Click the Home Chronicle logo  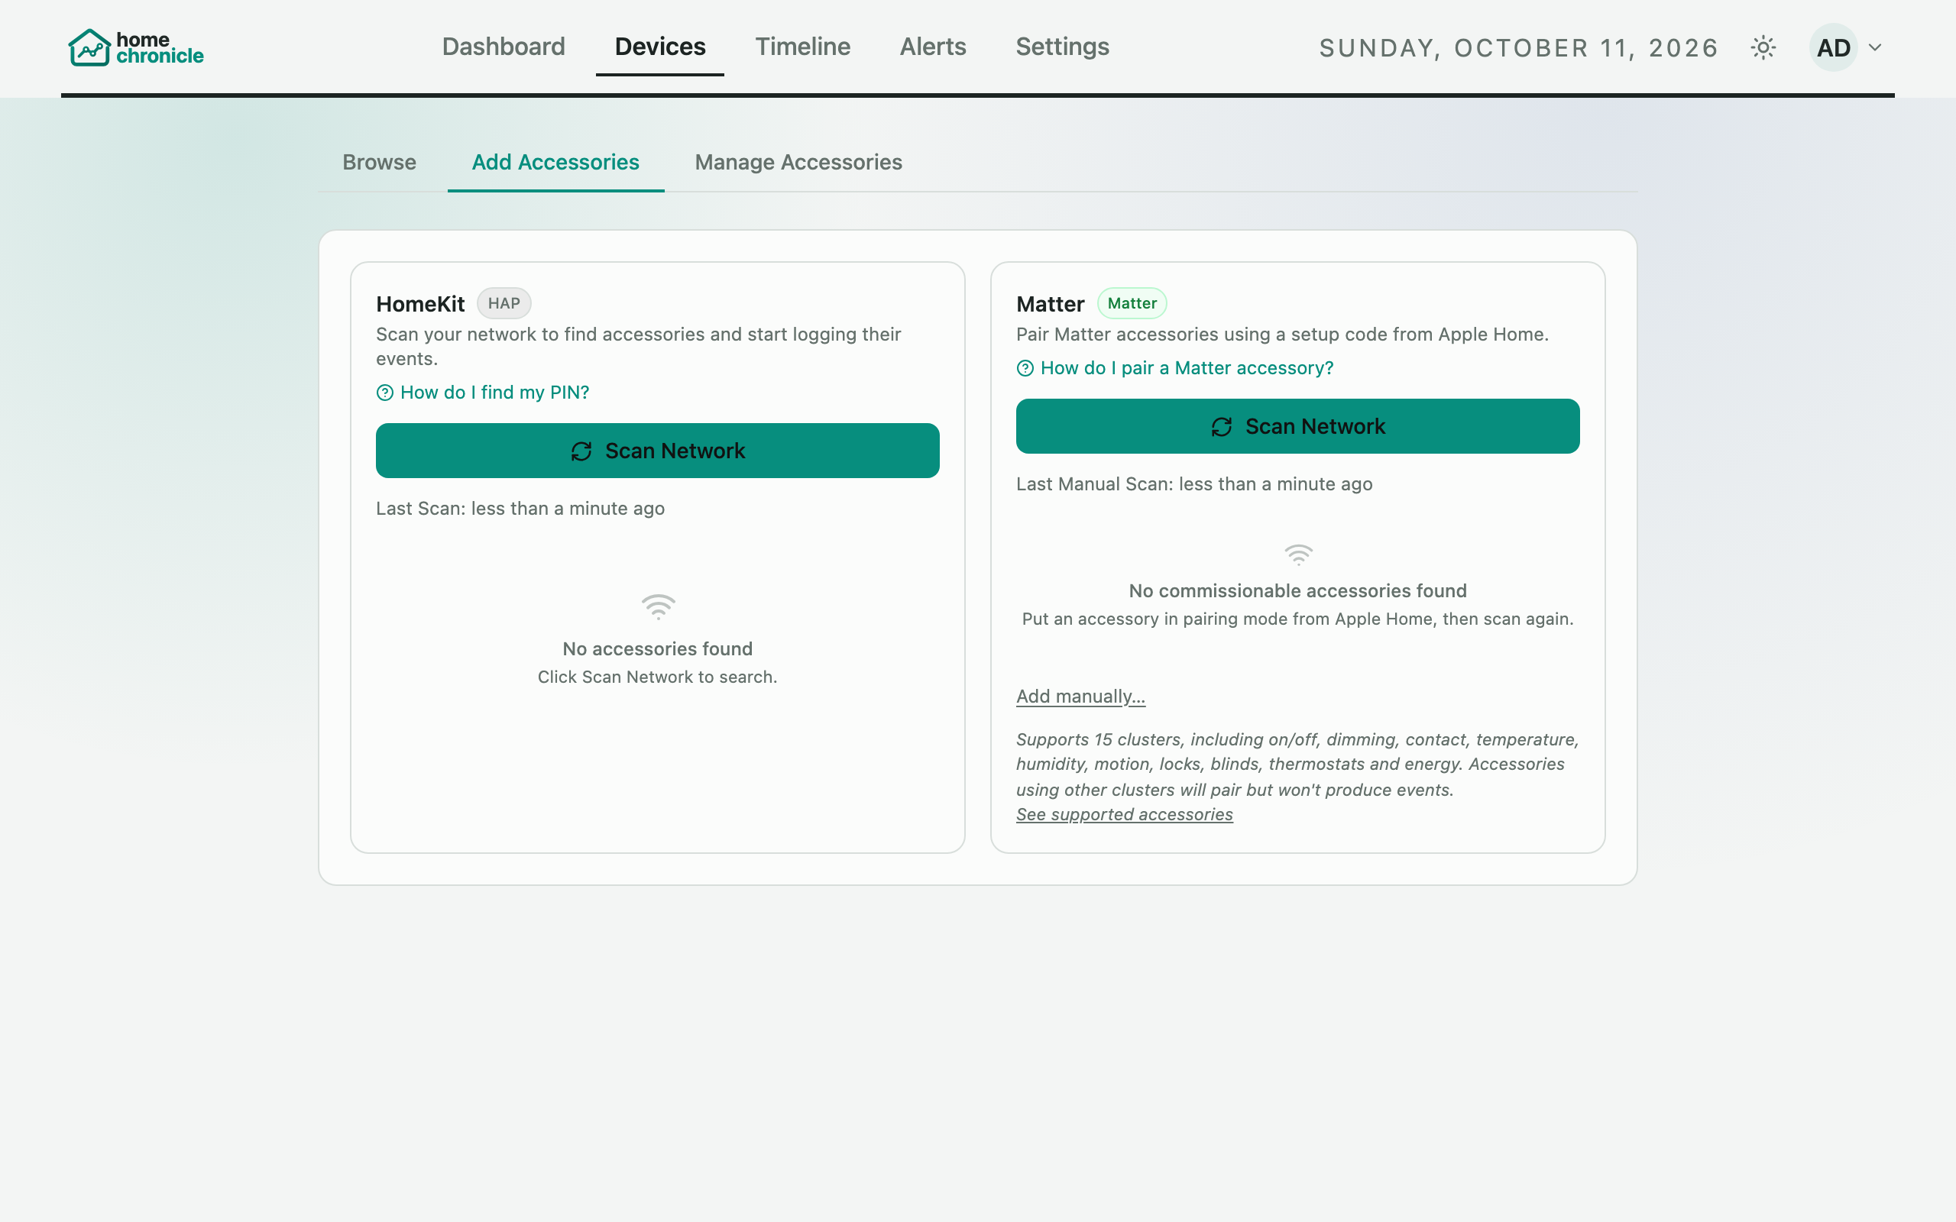(x=136, y=47)
